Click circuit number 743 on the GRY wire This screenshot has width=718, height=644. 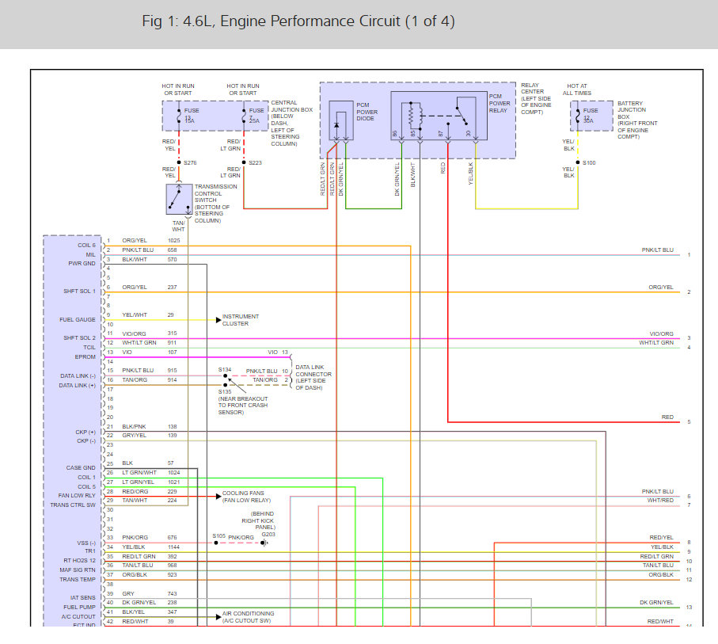[x=172, y=593]
